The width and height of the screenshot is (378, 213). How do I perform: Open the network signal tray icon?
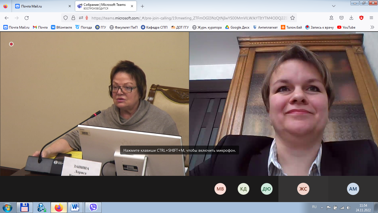pos(342,207)
